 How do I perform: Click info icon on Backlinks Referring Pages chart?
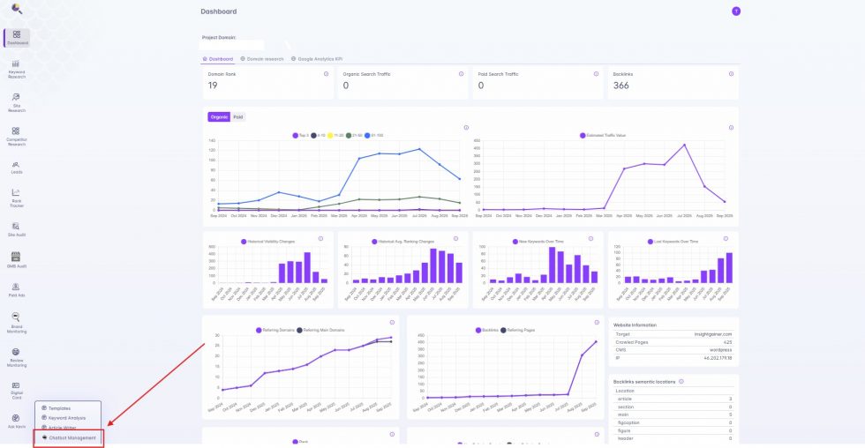pyautogui.click(x=597, y=323)
